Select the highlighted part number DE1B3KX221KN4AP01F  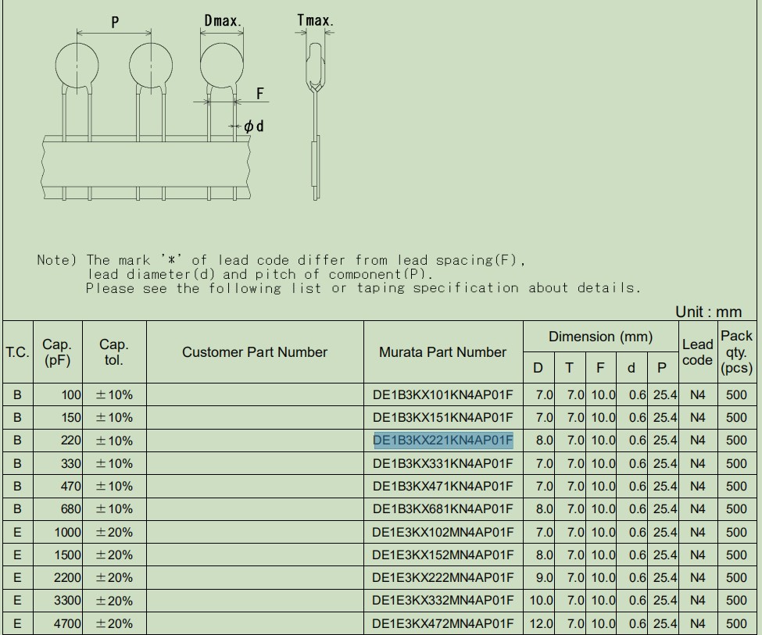pyautogui.click(x=443, y=441)
